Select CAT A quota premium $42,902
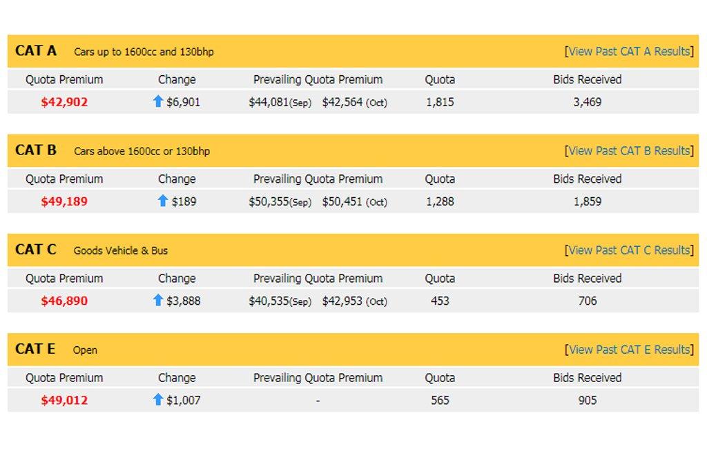Viewport: 707px width, 471px height. 64,102
